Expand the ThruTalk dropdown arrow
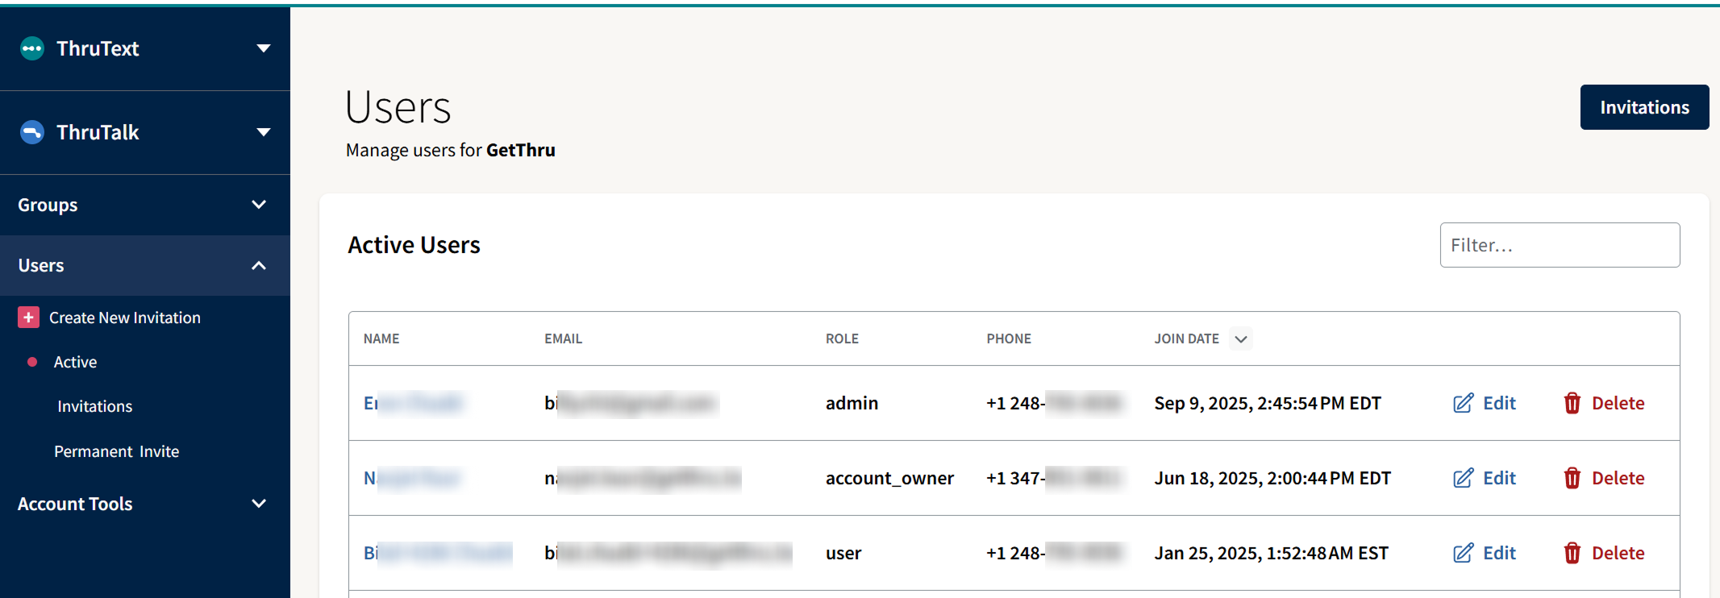 tap(263, 132)
